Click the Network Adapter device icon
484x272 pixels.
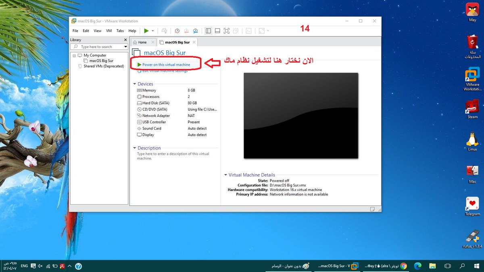click(140, 116)
